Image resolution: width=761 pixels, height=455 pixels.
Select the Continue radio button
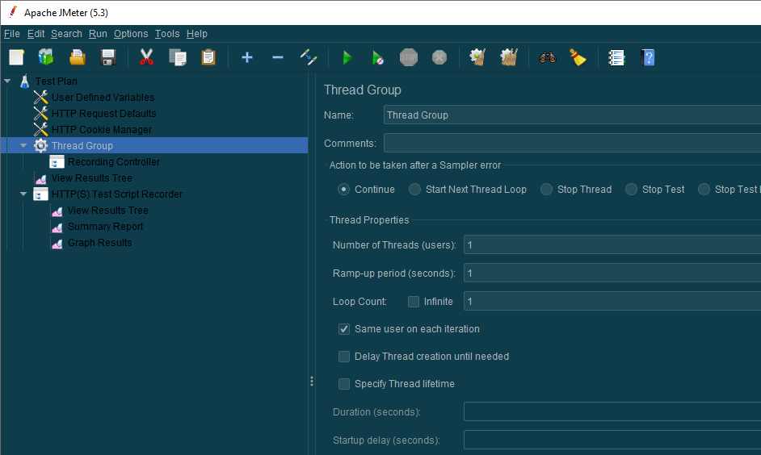click(x=343, y=189)
